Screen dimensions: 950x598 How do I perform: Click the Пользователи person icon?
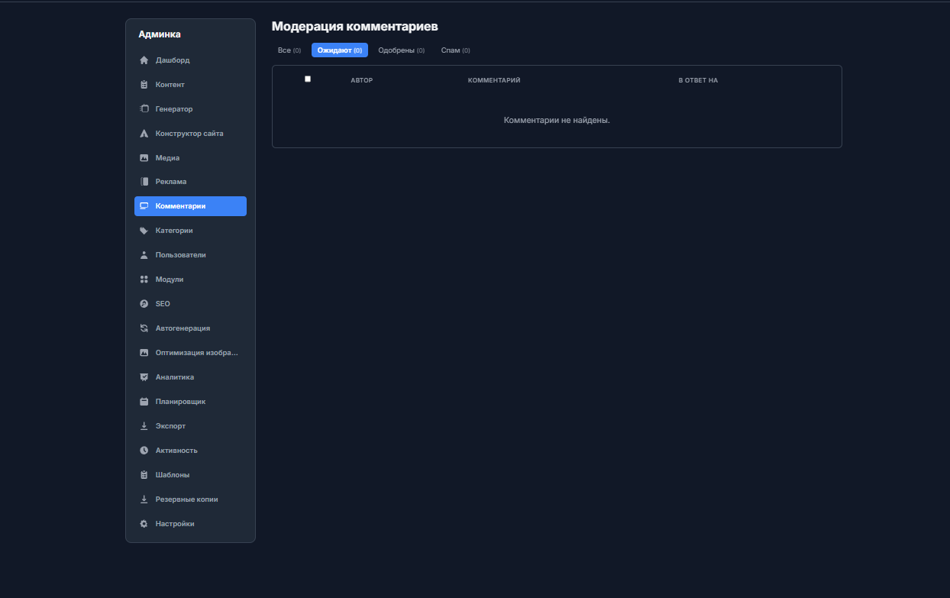[144, 255]
